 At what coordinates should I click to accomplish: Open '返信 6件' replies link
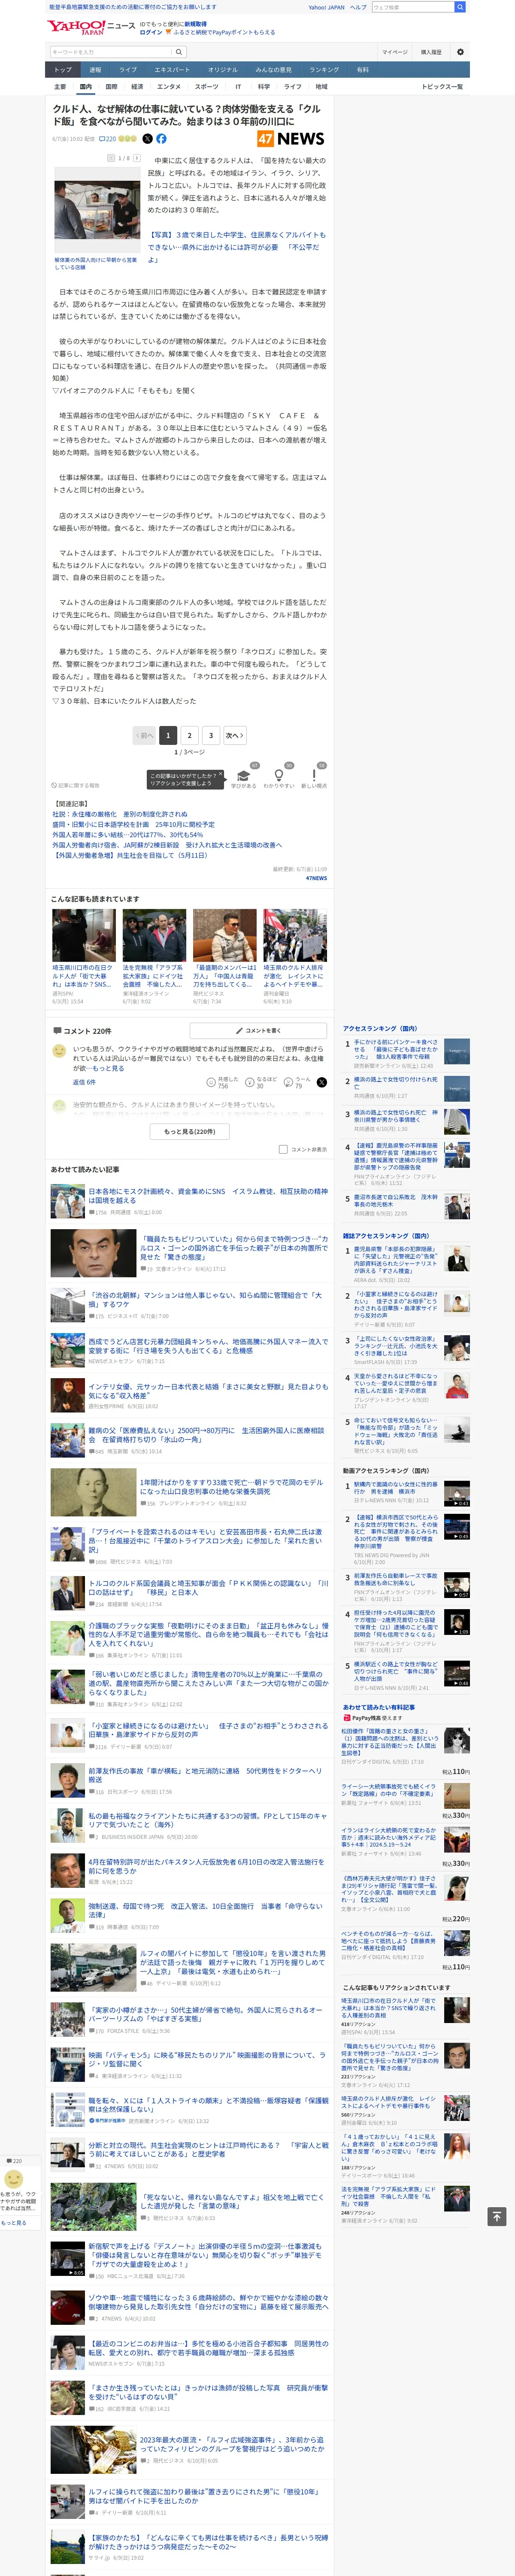pos(84,1082)
